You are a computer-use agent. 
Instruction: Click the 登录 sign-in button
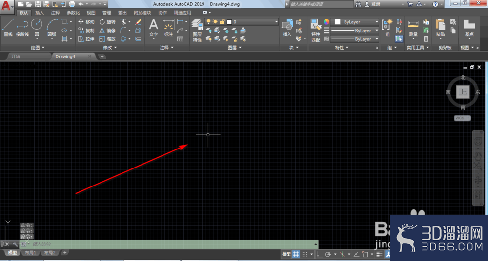tap(373, 4)
